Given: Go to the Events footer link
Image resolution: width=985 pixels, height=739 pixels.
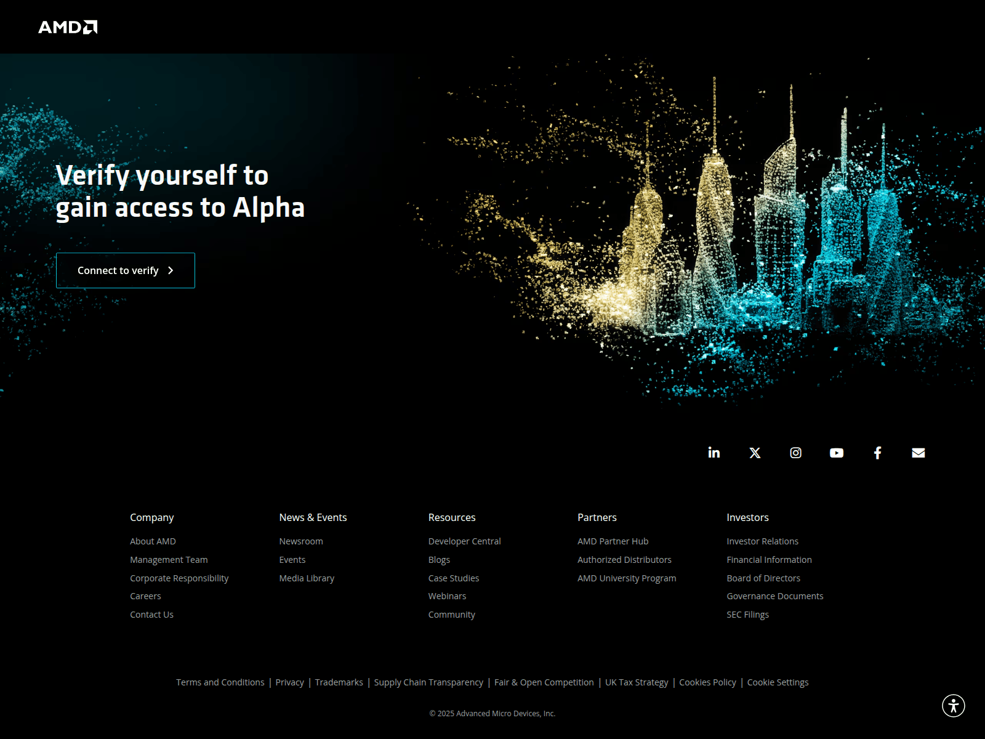Looking at the screenshot, I should [x=292, y=560].
